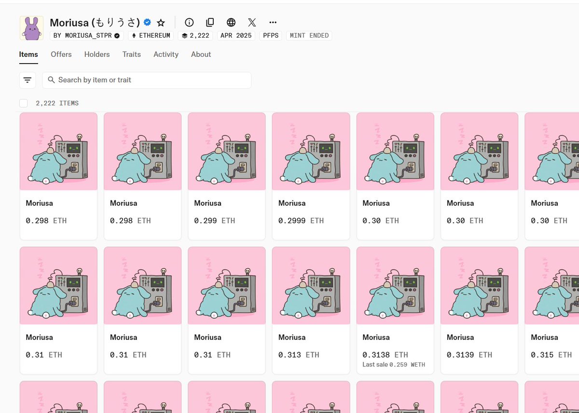The image size is (579, 413).
Task: Click the APR 2025 badge
Action: coord(236,36)
